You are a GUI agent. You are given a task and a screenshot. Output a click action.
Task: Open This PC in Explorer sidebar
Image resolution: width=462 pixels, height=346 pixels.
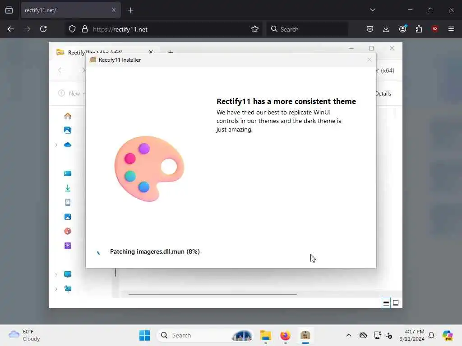coord(68,274)
